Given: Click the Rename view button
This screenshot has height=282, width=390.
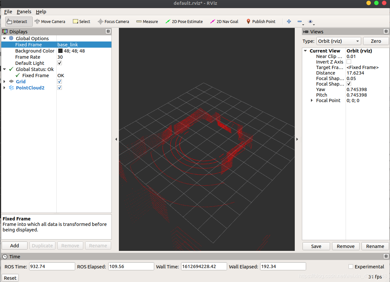Looking at the screenshot, I should tap(375, 246).
